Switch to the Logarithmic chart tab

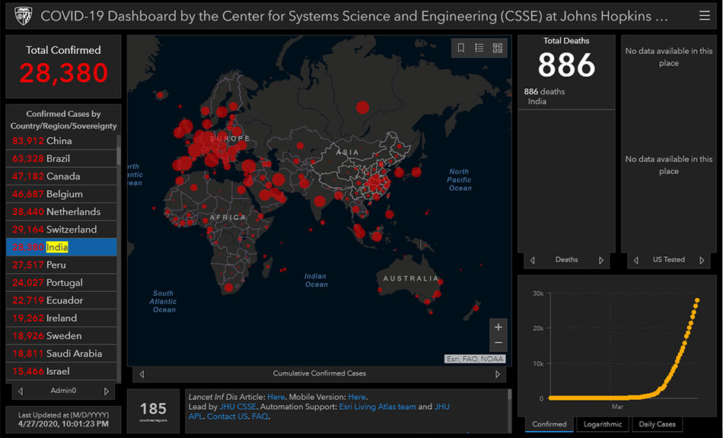tap(603, 424)
